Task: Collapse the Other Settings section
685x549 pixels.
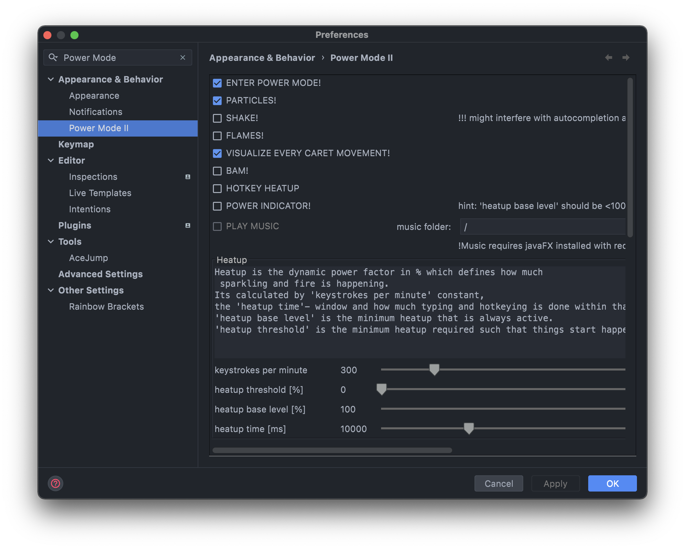Action: pos(51,290)
